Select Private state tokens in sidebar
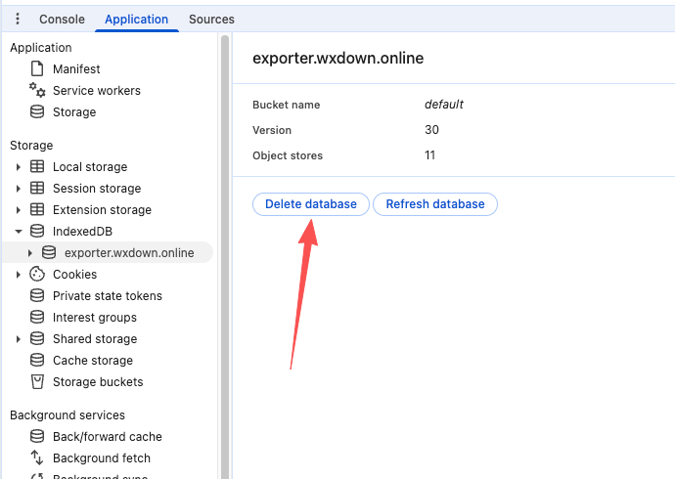Viewport: 675px width, 479px height. [108, 296]
